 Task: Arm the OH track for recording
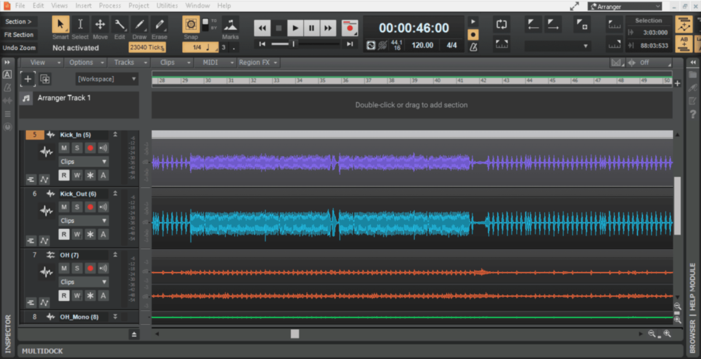pyautogui.click(x=90, y=268)
